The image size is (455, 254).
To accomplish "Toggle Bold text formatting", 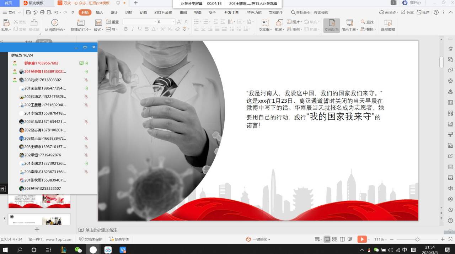I will click(x=126, y=29).
